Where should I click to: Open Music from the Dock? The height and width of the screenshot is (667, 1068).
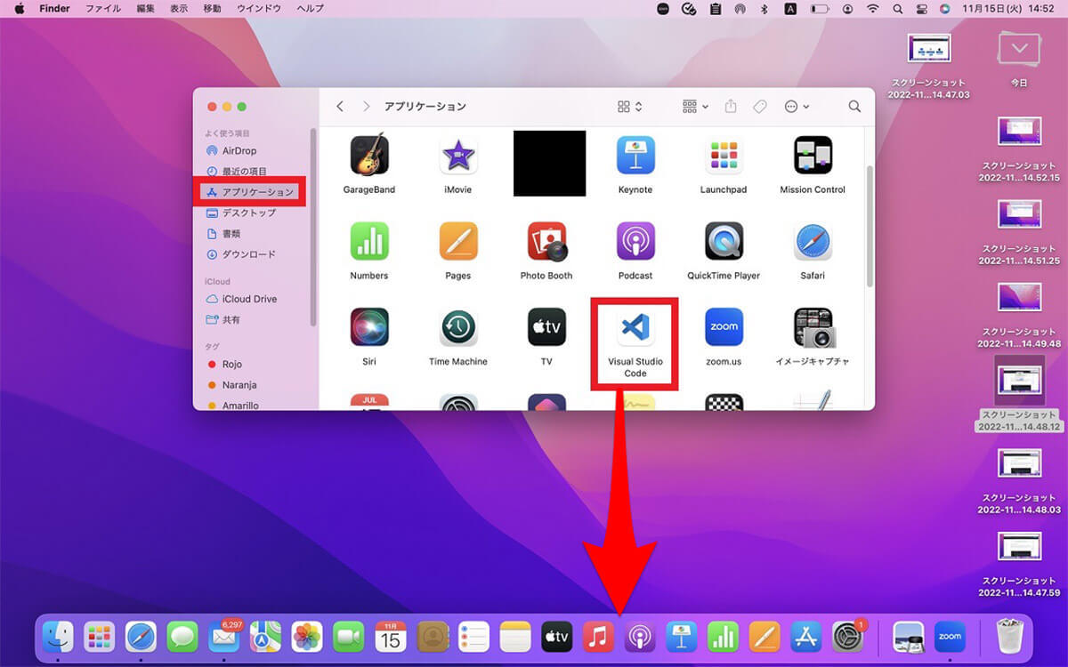click(x=598, y=637)
